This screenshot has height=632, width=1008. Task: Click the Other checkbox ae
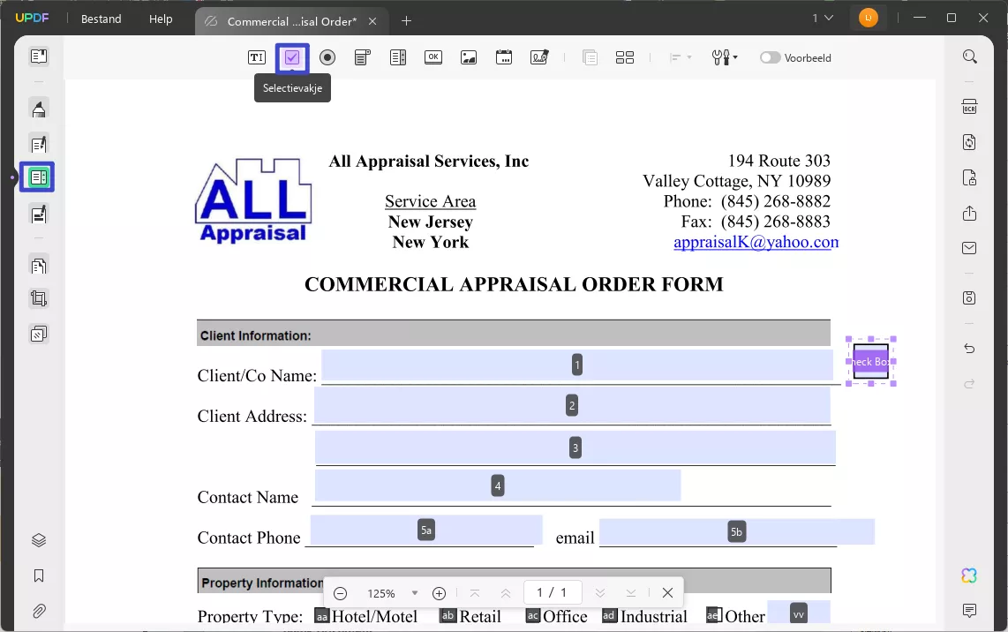(x=713, y=614)
